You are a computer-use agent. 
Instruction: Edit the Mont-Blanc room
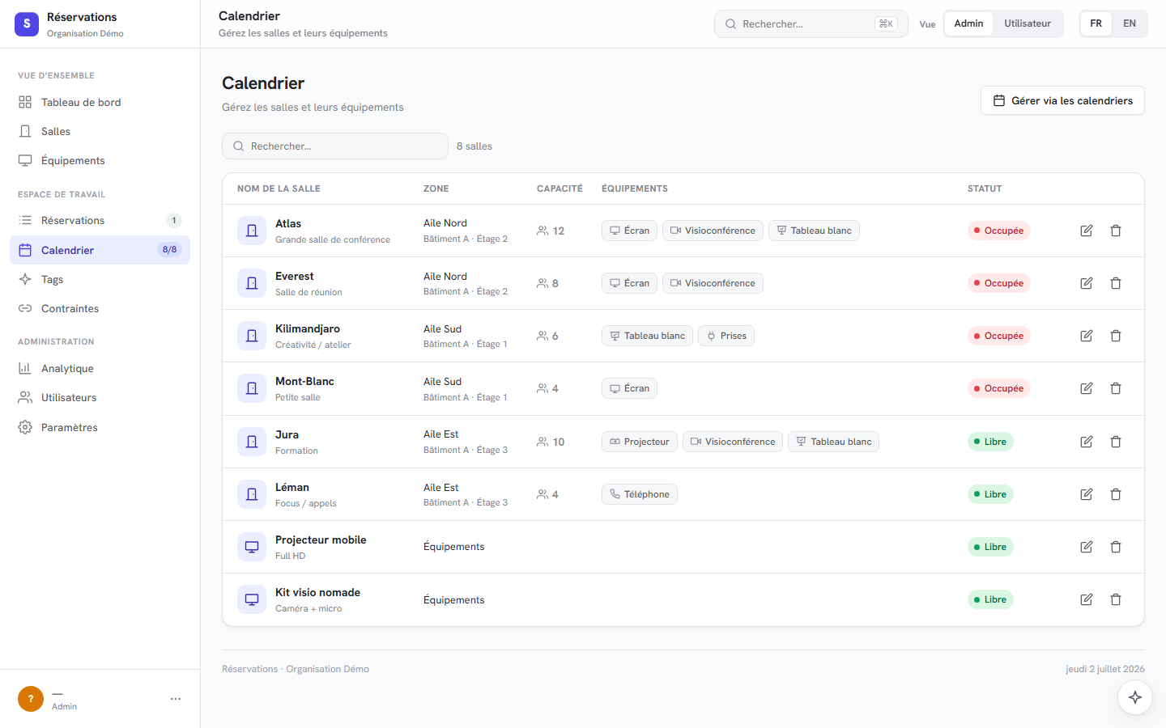coord(1087,388)
